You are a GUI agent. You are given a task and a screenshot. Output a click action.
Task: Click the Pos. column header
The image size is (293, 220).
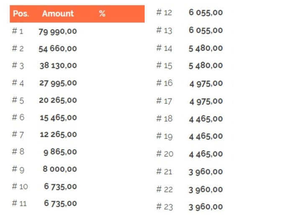(x=21, y=14)
